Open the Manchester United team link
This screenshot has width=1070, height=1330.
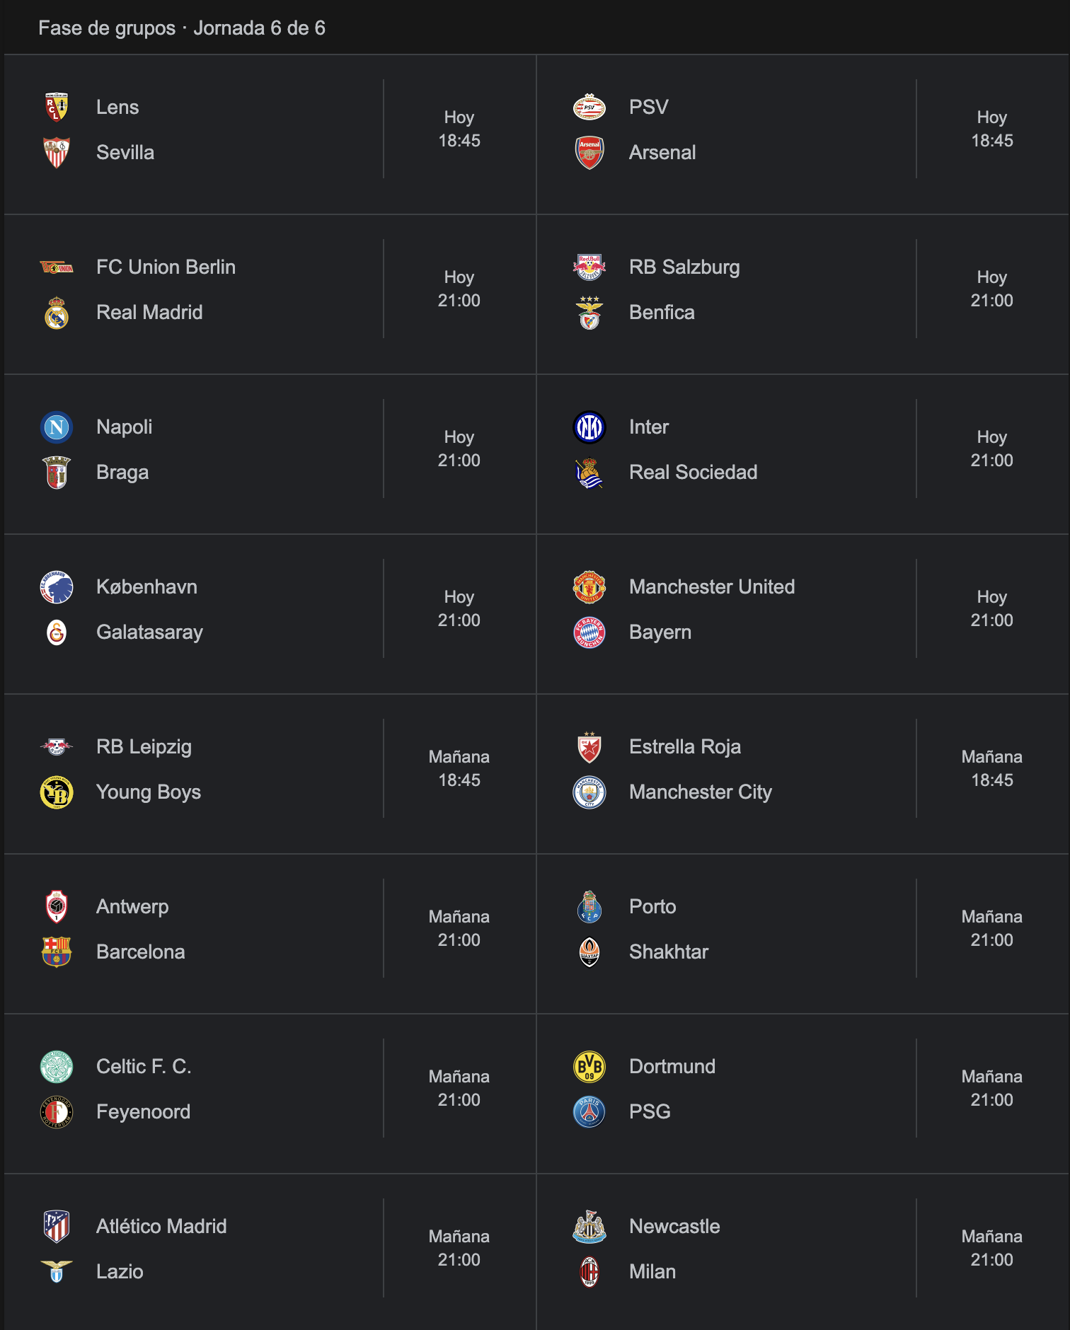coord(712,587)
